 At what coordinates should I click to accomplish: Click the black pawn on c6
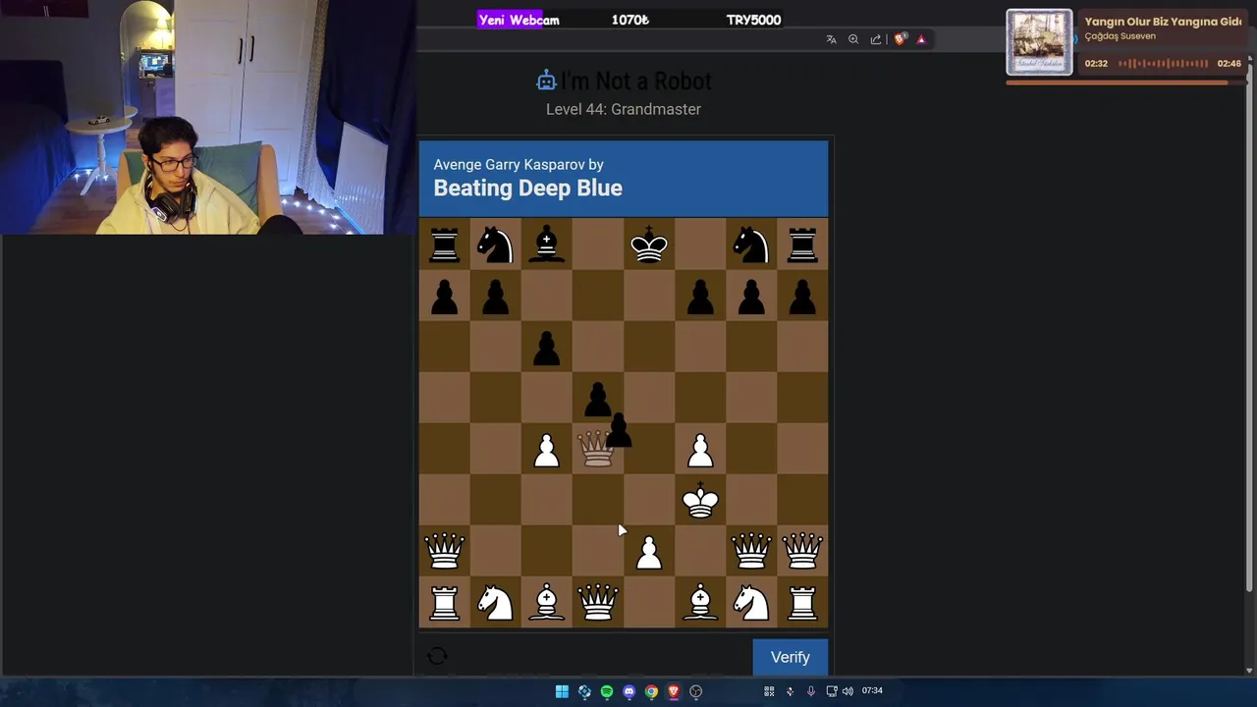pyautogui.click(x=547, y=350)
